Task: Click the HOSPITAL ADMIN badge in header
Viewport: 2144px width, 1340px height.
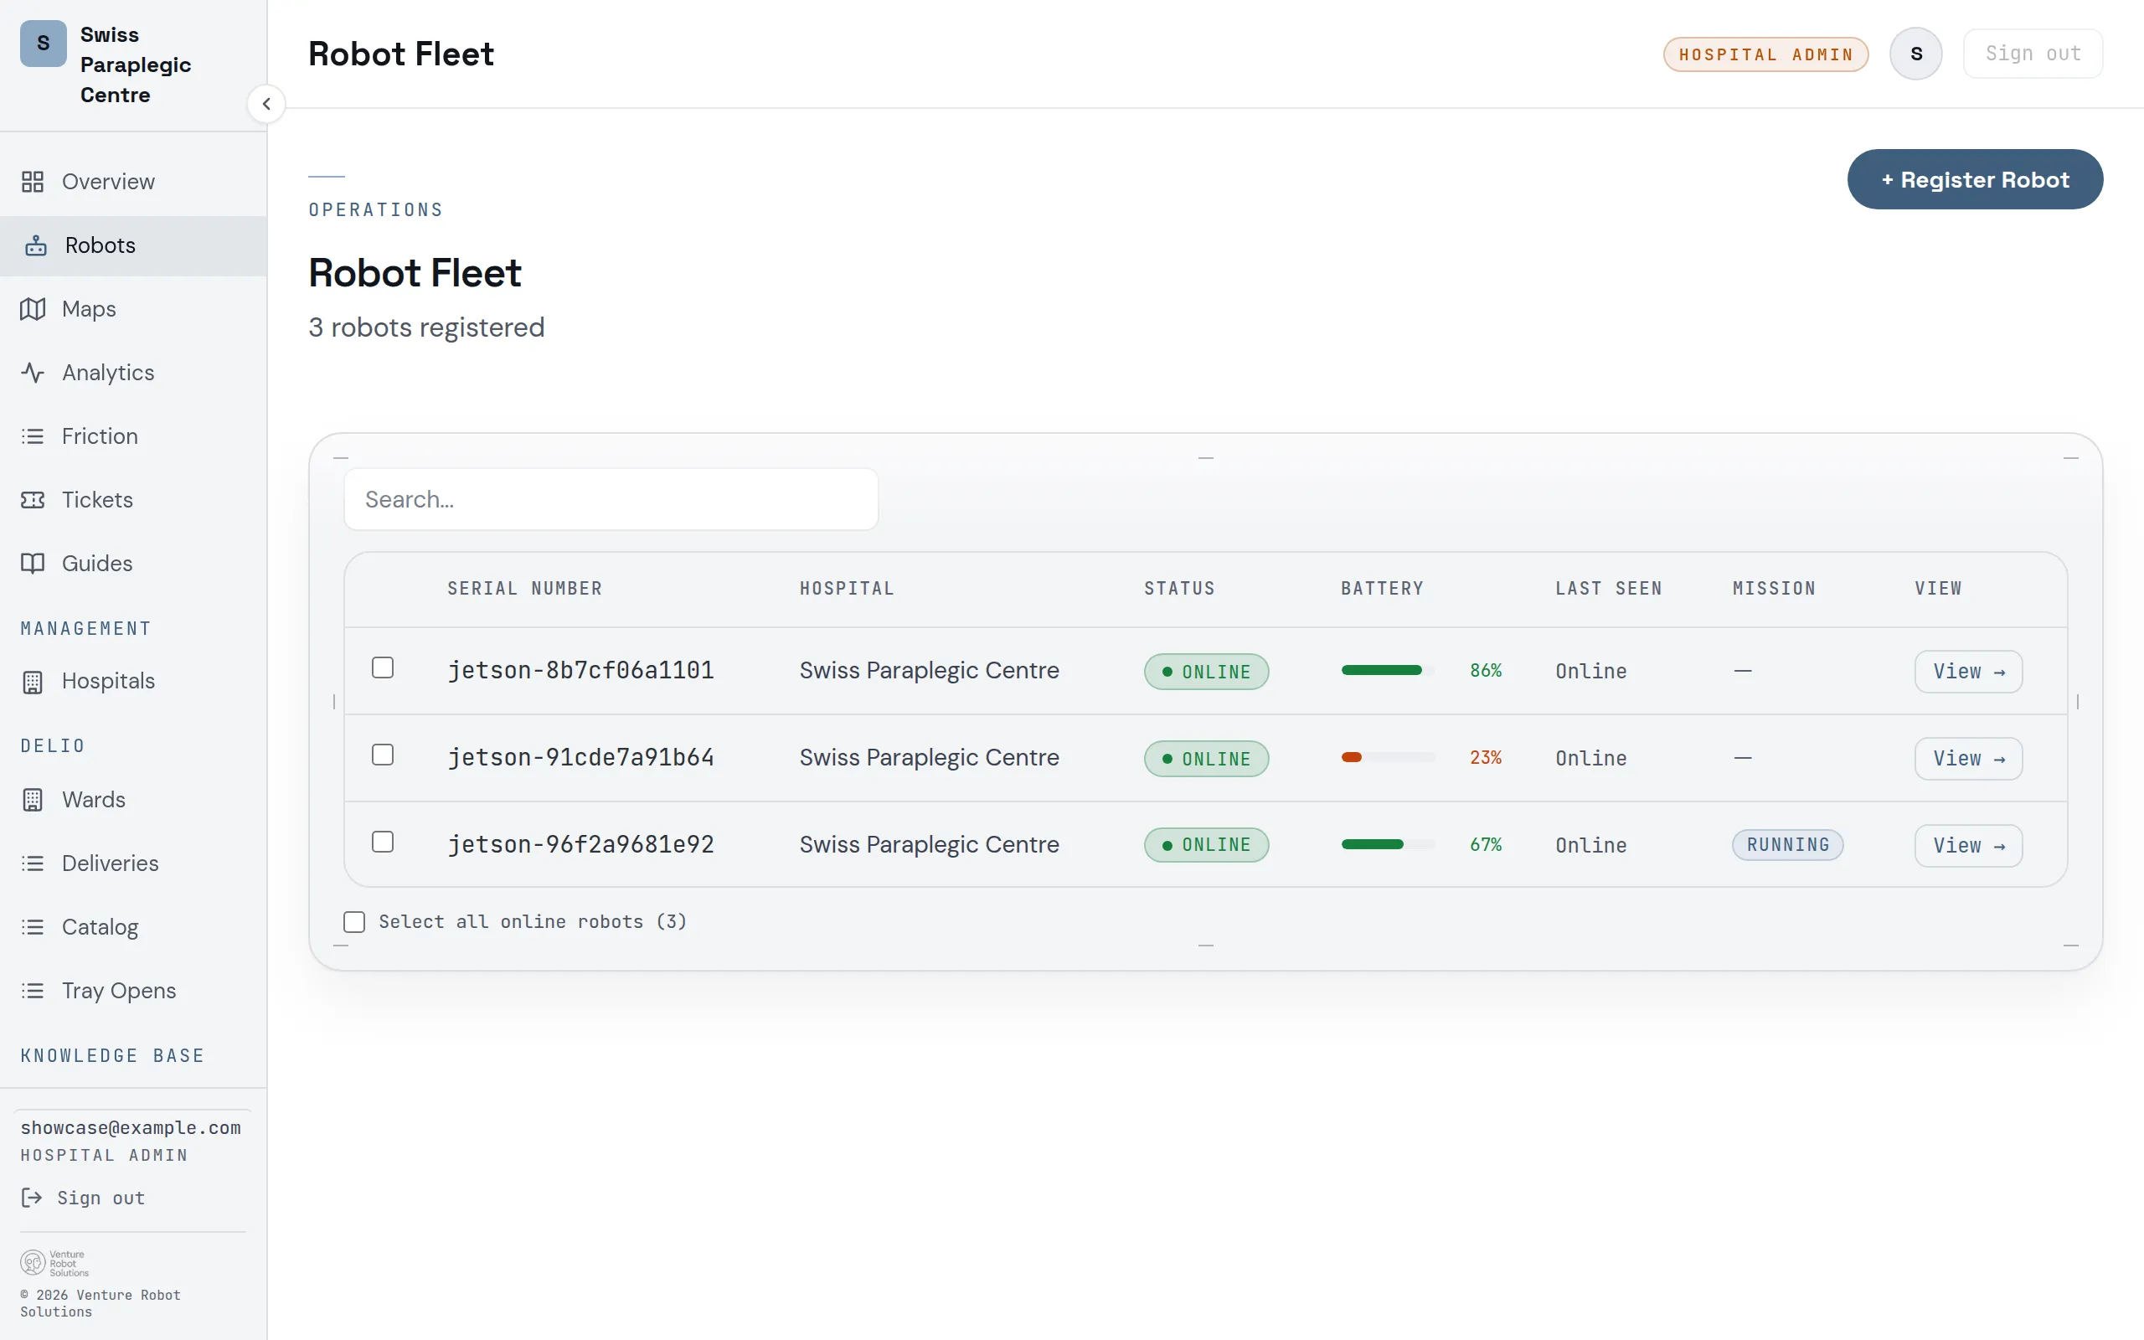Action: coord(1765,55)
